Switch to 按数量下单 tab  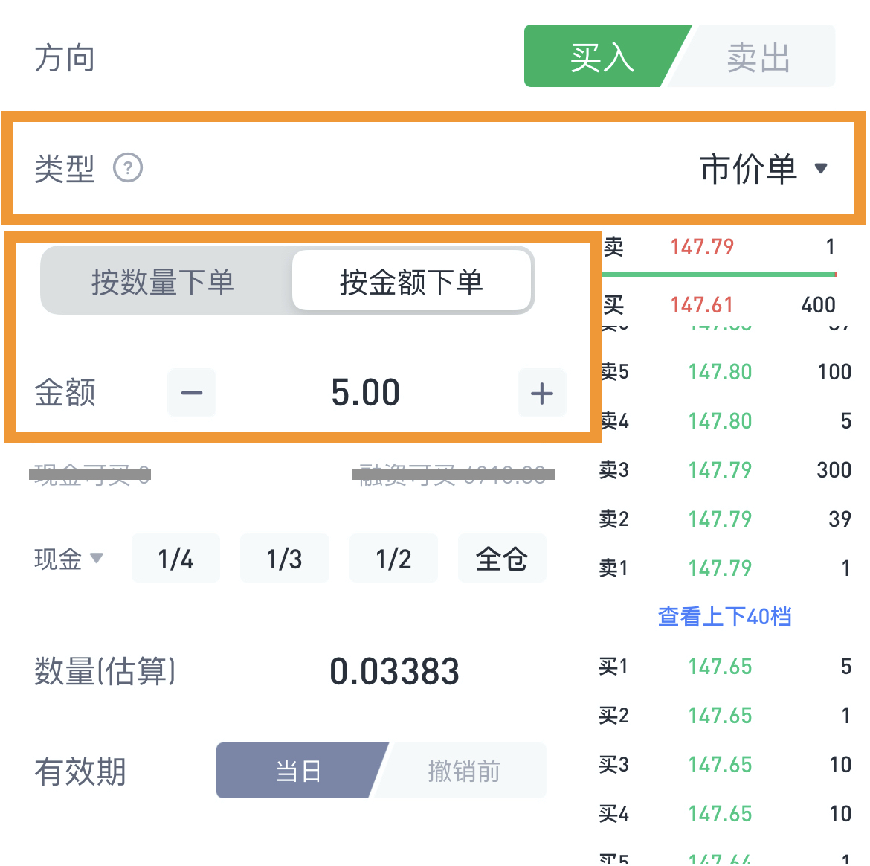(163, 282)
